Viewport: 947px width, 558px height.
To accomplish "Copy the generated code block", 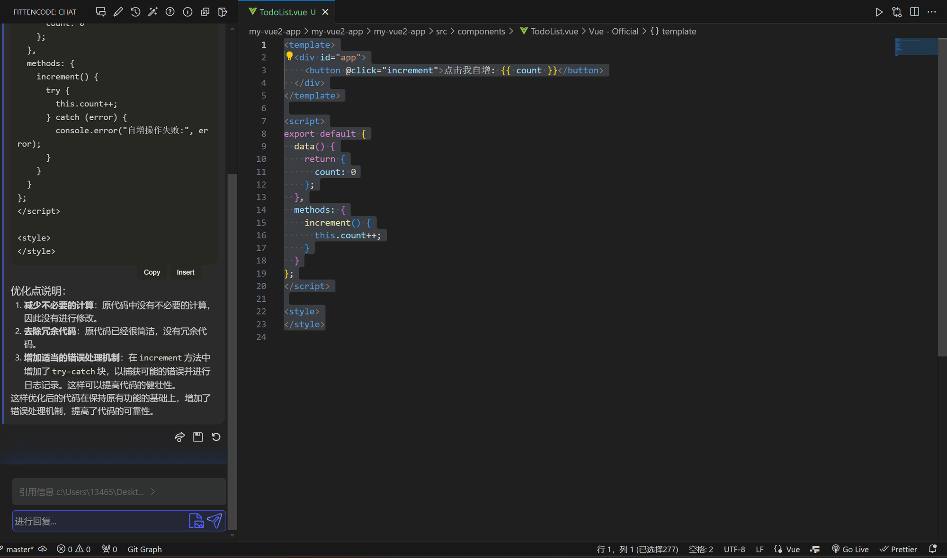I will 152,272.
